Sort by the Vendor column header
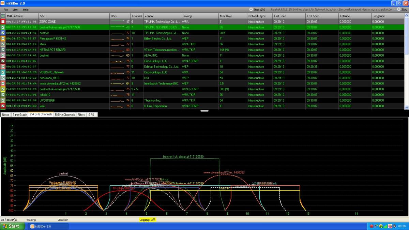The image size is (409, 230). [x=162, y=16]
